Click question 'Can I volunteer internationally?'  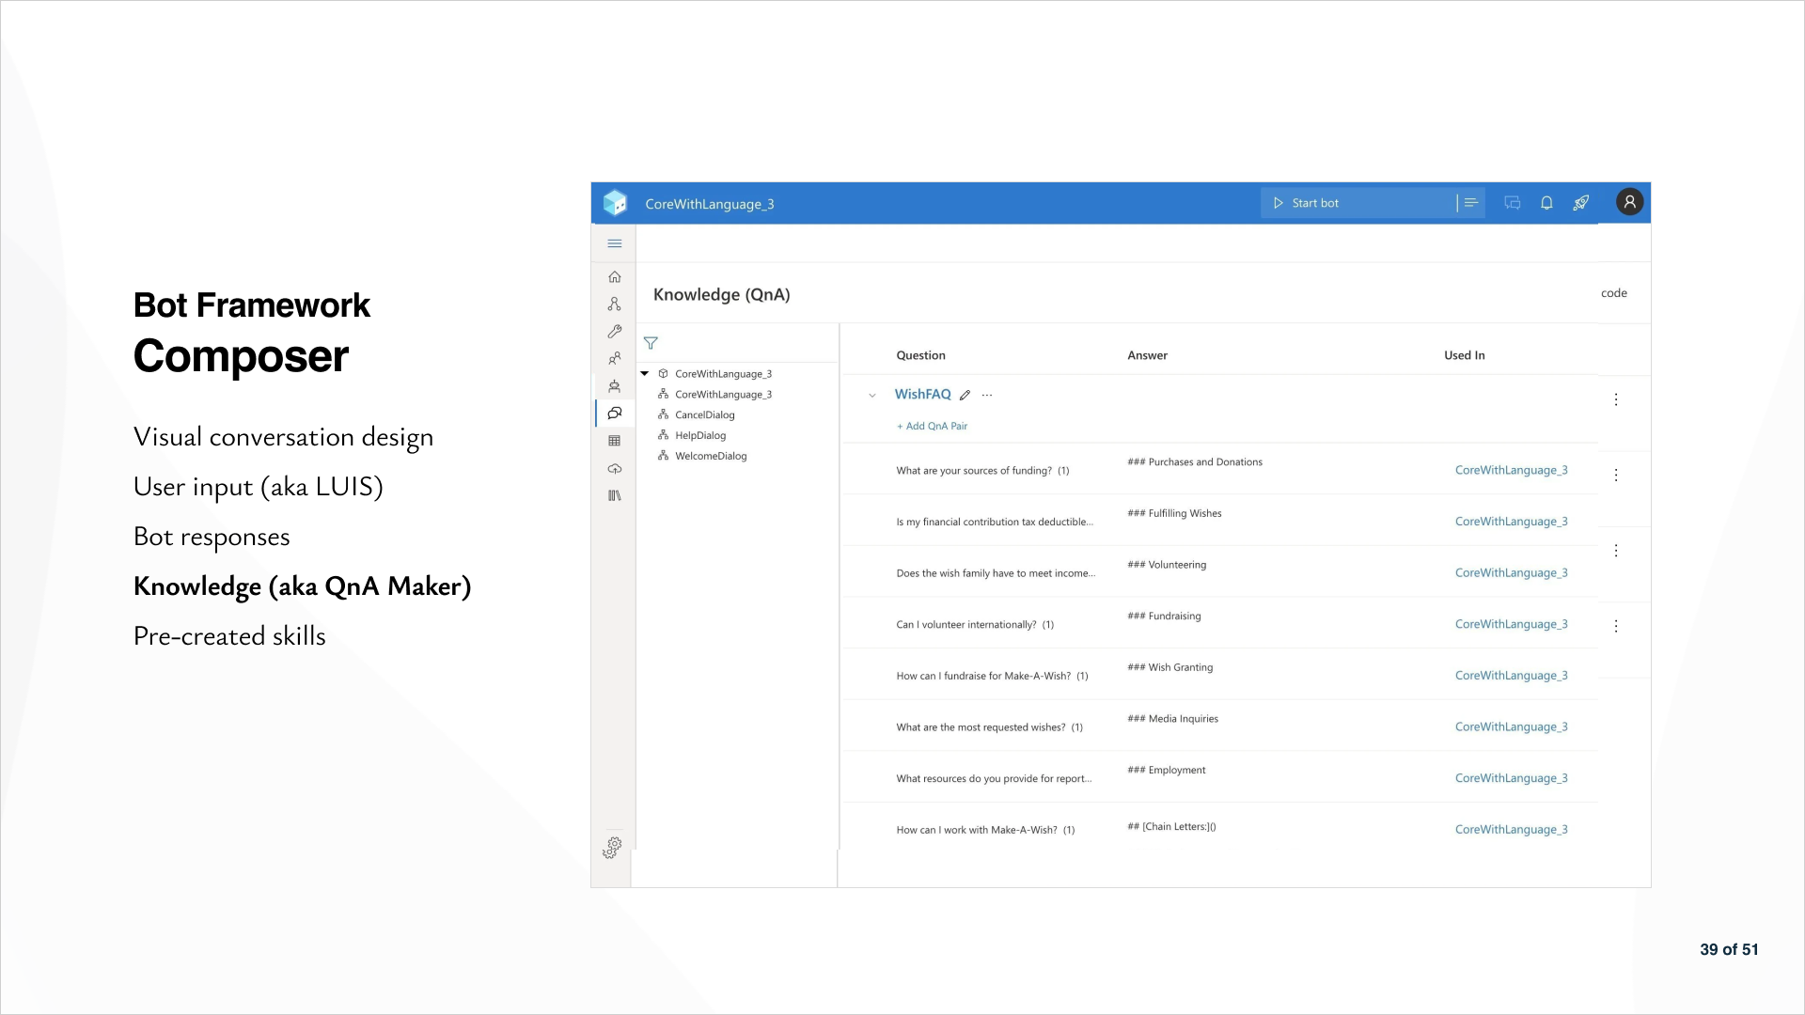[975, 625]
